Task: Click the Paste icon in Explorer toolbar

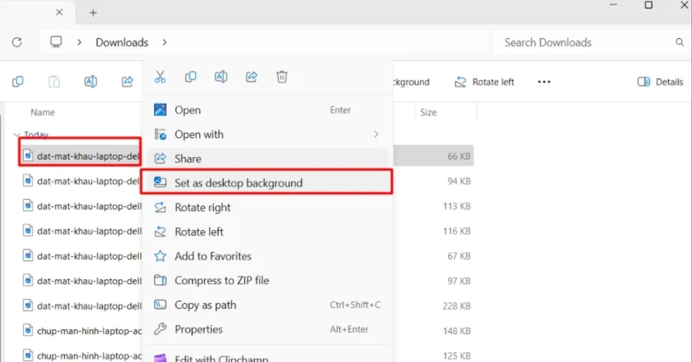Action: click(54, 82)
